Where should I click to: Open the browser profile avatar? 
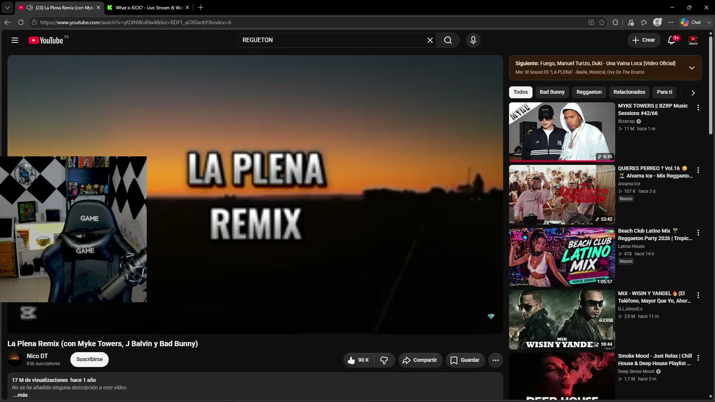tap(657, 22)
